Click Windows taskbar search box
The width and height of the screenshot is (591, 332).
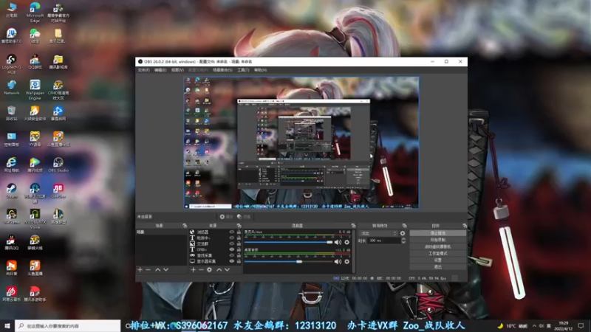[68, 326]
